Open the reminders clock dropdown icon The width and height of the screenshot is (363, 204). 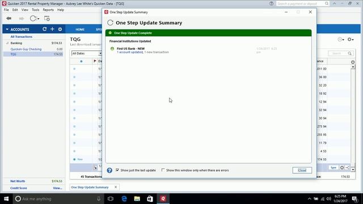(340, 40)
